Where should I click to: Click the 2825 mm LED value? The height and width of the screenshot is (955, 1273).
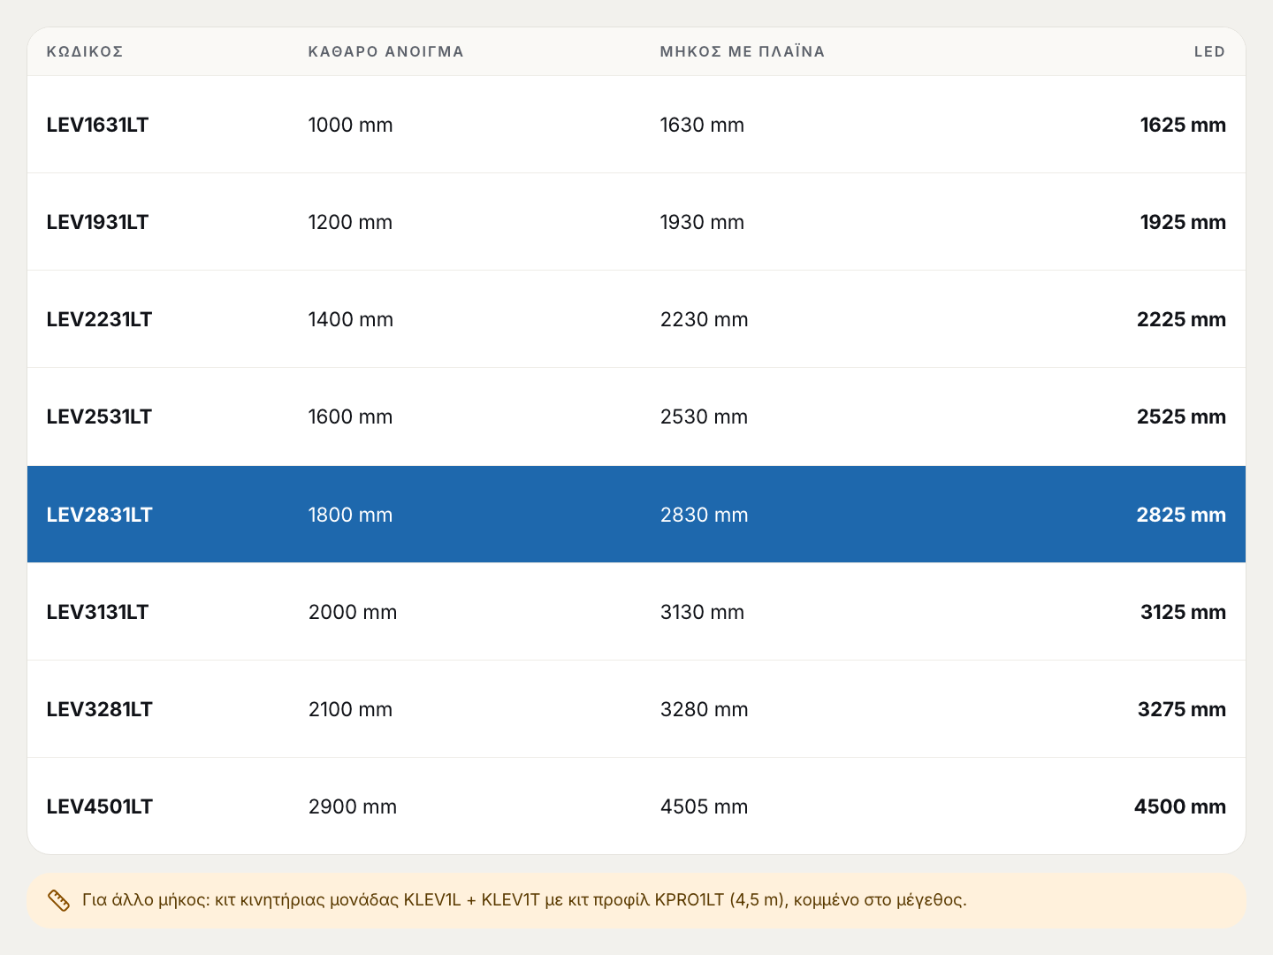(x=1181, y=515)
